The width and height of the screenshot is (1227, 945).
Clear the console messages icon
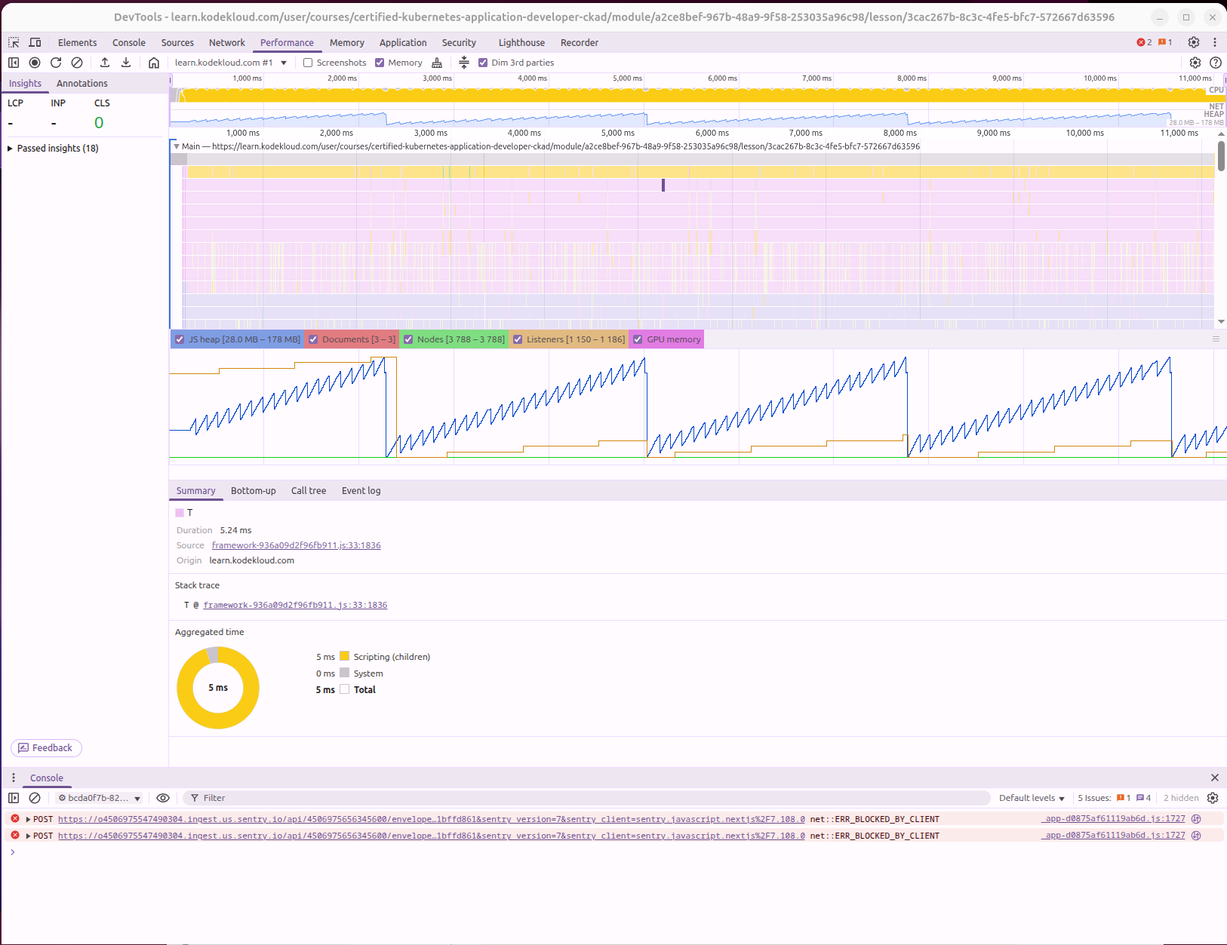click(35, 798)
